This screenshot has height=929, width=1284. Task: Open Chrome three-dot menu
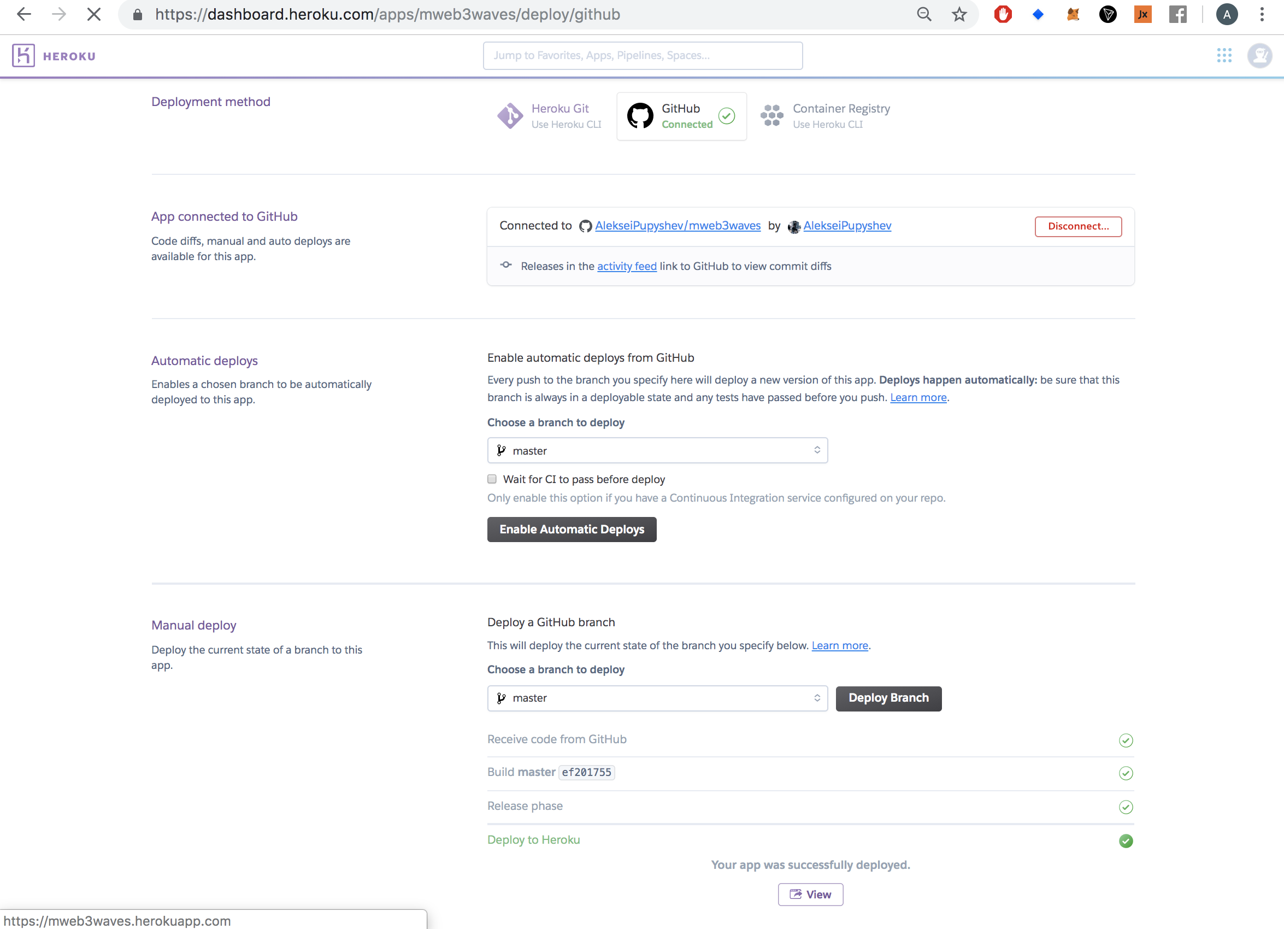pyautogui.click(x=1262, y=14)
